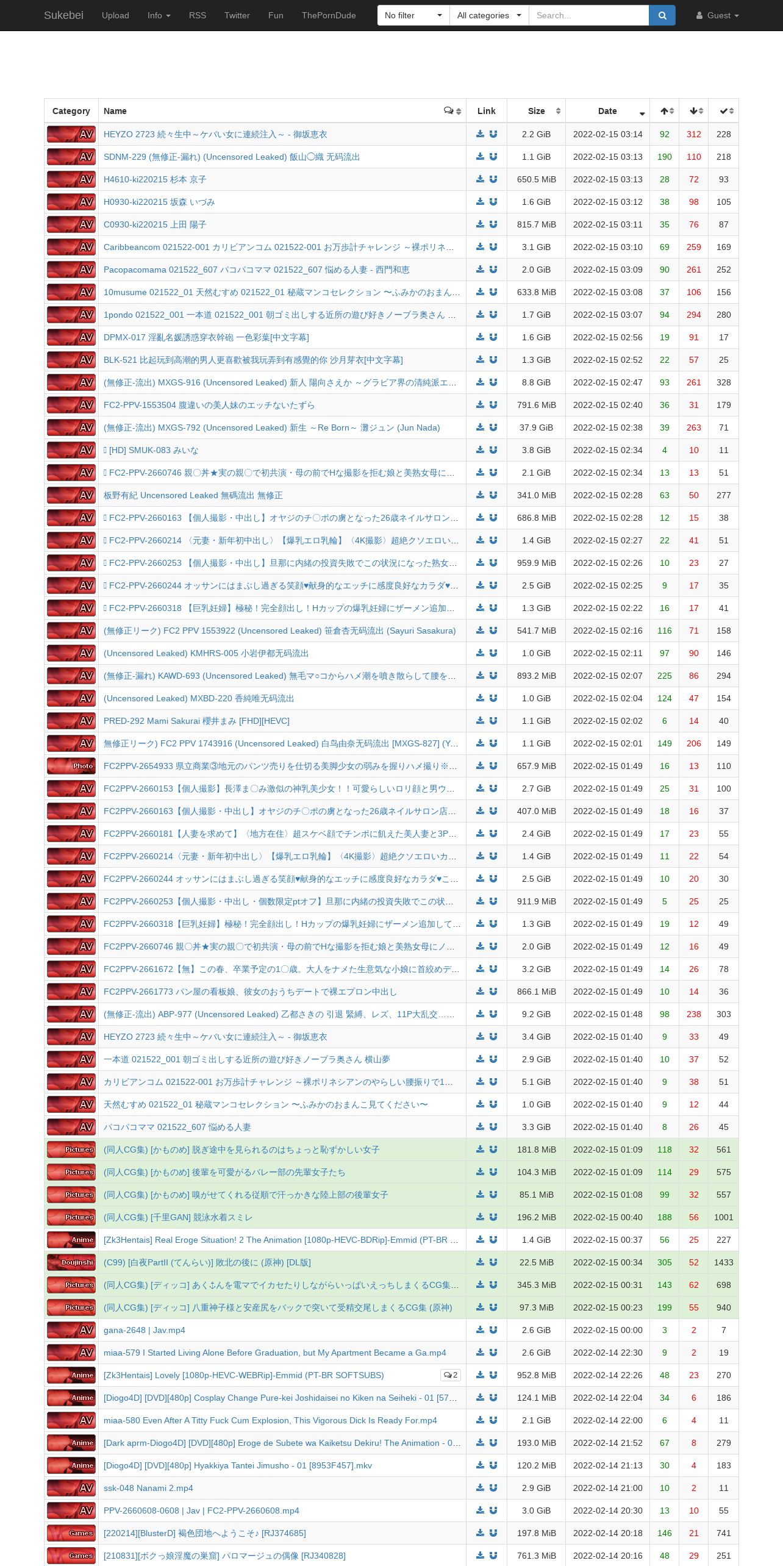783x1566 pixels.
Task: Open magnet link for RJ340828 Games row
Action: [493, 1556]
